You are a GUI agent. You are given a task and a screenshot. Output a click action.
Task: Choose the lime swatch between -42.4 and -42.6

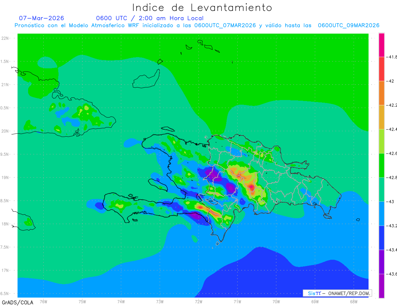click(x=381, y=141)
